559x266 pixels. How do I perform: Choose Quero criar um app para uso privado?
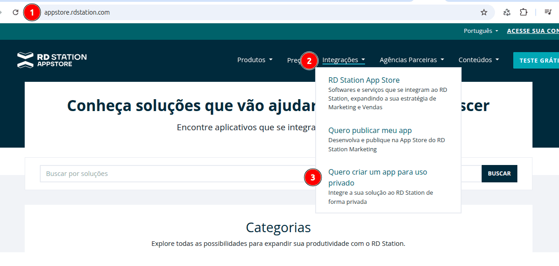(378, 177)
